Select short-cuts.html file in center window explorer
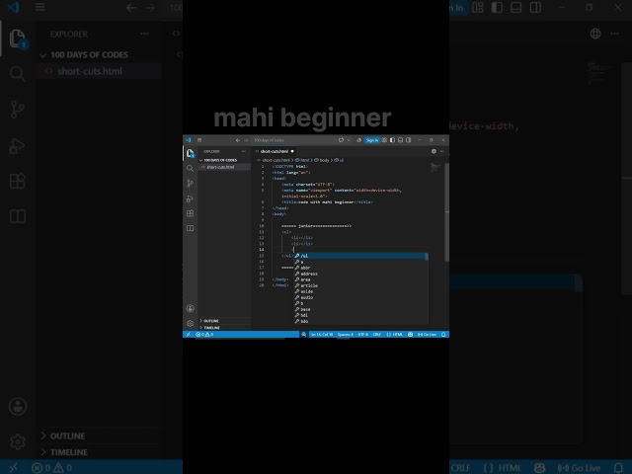 pos(224,167)
